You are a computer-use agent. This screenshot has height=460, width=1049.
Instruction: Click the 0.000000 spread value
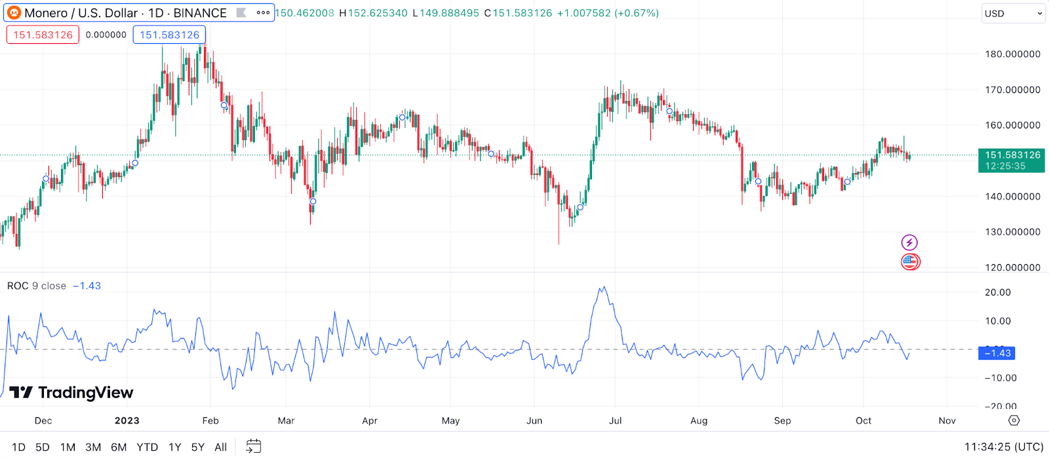click(x=106, y=35)
